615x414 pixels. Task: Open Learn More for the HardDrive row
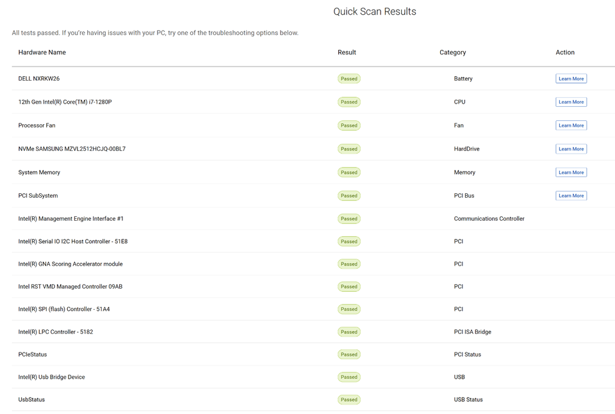571,149
